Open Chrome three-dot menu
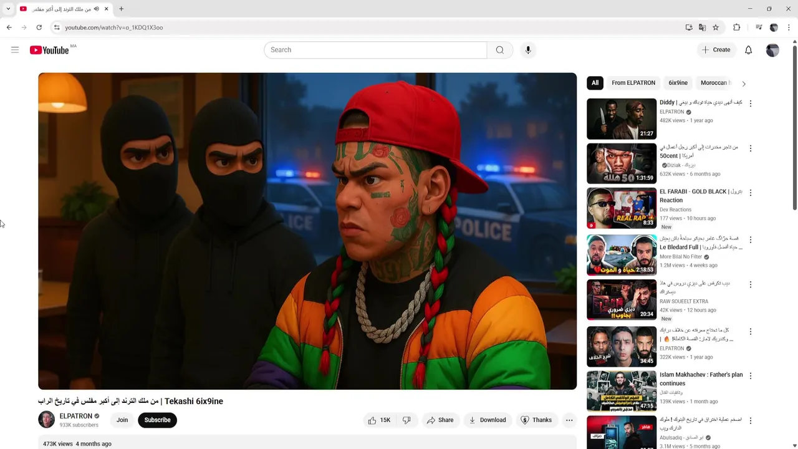This screenshot has height=449, width=798. click(x=789, y=27)
